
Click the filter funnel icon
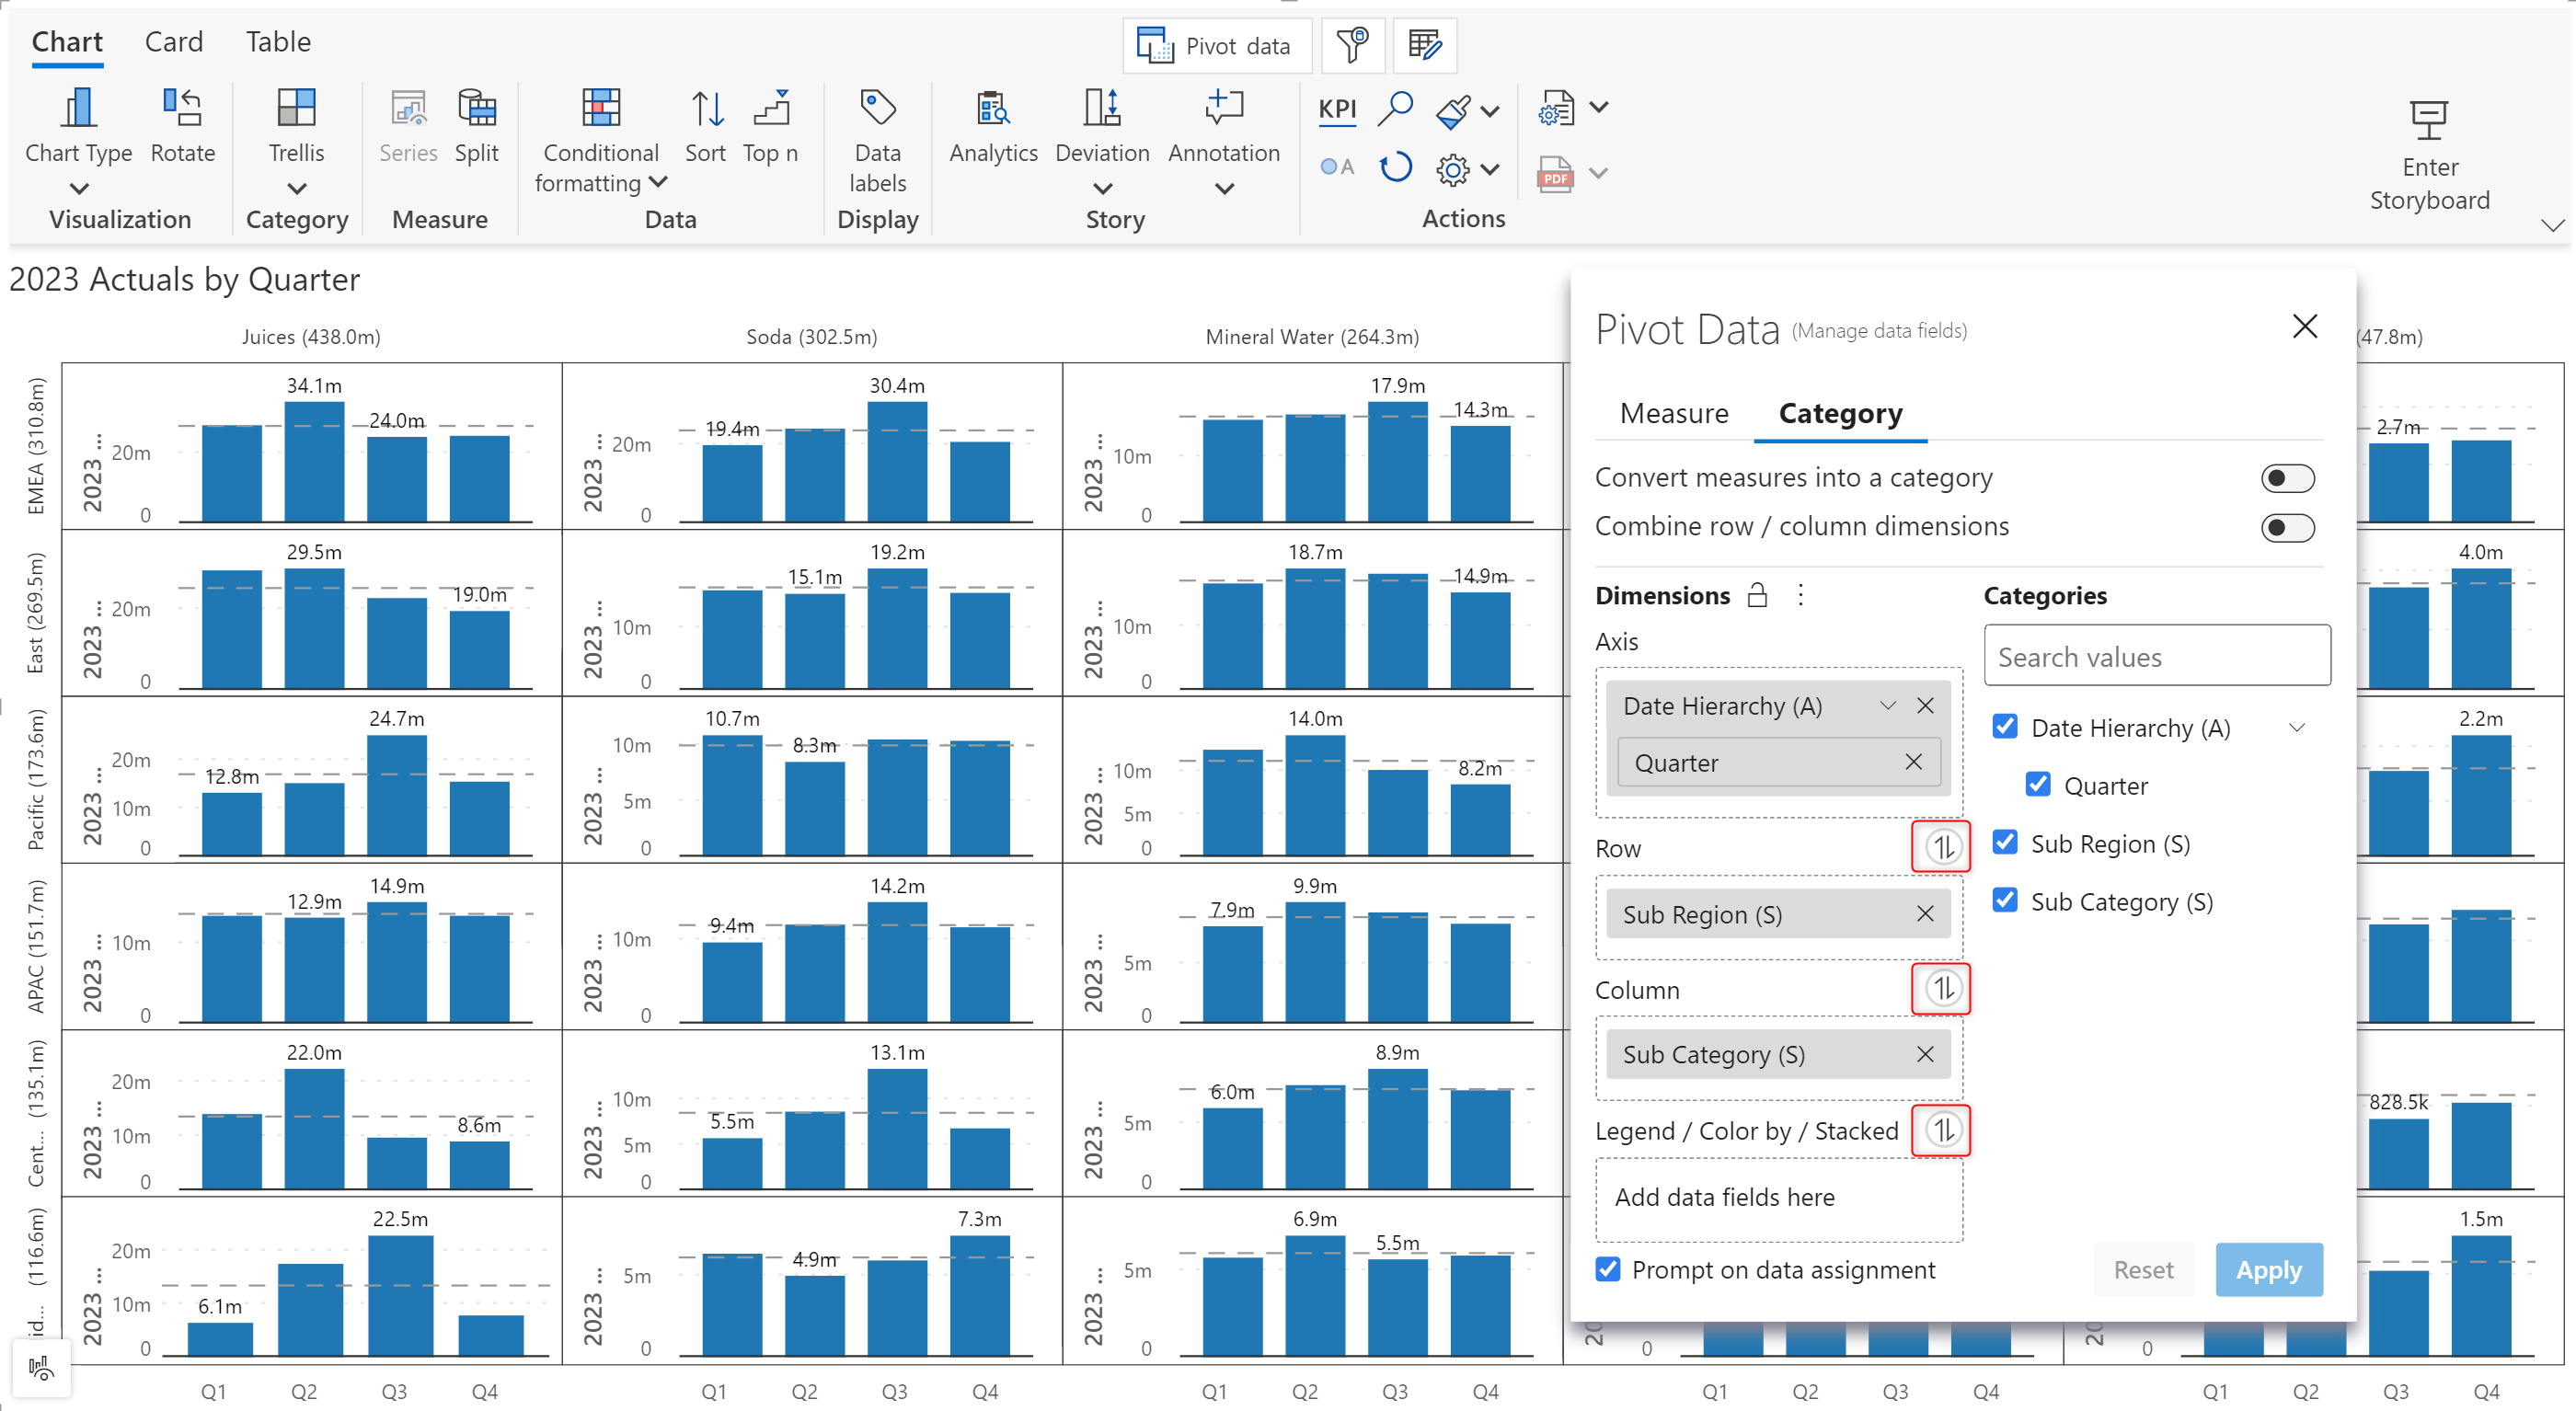[1353, 45]
